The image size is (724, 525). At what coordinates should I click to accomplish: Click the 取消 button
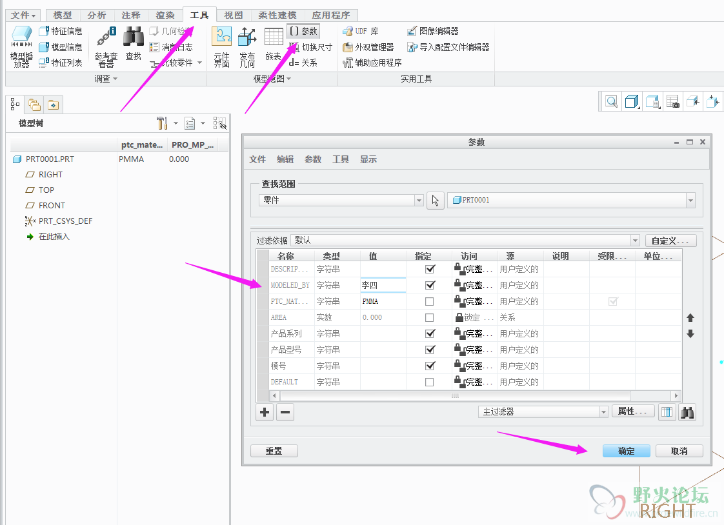coord(679,451)
